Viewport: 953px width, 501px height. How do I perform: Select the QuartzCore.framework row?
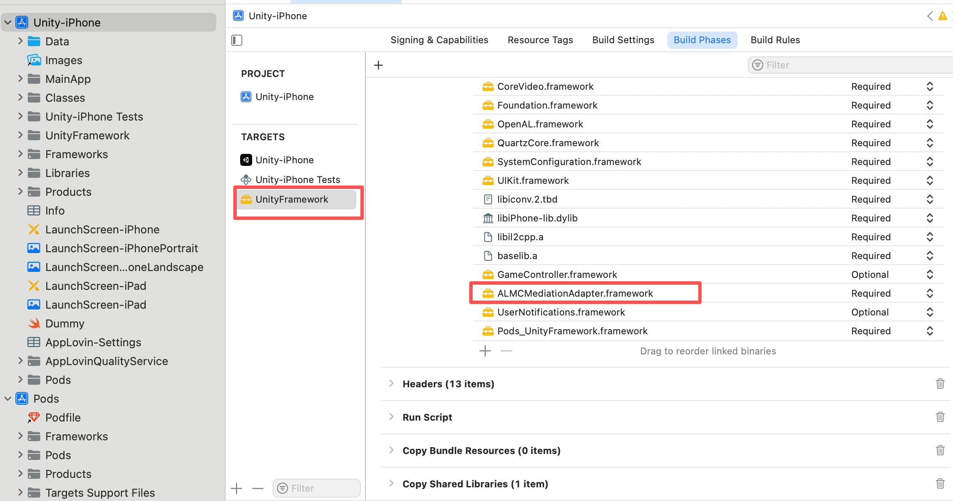pos(708,143)
